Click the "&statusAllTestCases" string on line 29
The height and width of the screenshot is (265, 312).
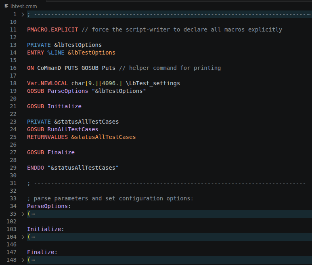pyautogui.click(x=83, y=168)
